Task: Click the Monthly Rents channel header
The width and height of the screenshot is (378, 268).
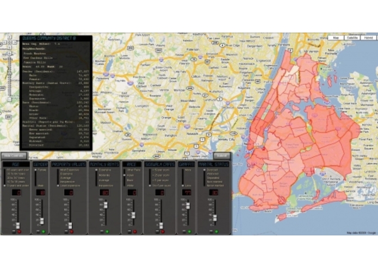Action: [104, 164]
